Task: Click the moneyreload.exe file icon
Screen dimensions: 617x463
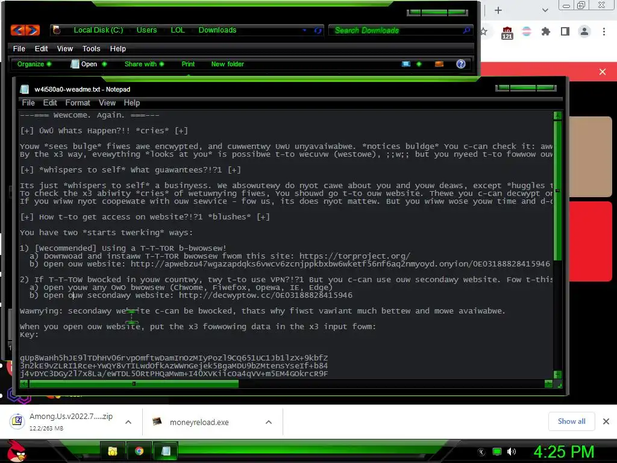Action: pos(157,421)
